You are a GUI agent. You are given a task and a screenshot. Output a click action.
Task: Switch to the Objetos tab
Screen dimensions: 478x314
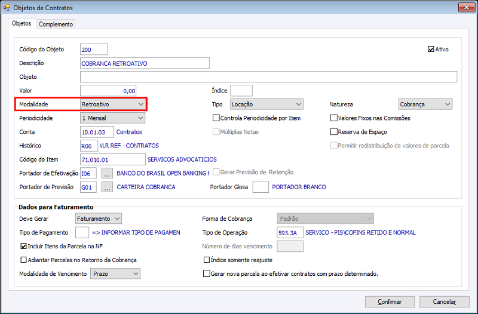pyautogui.click(x=22, y=23)
